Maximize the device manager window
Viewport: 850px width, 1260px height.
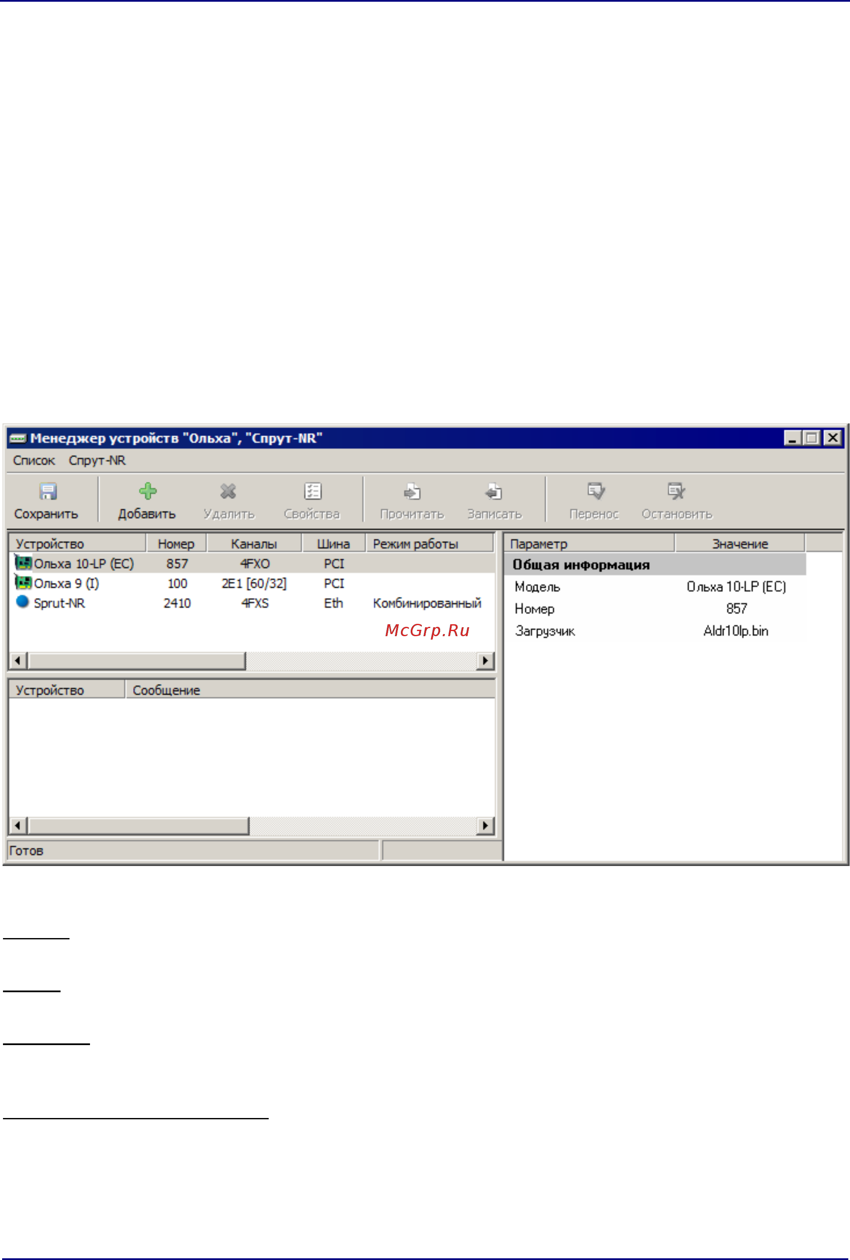tap(812, 438)
